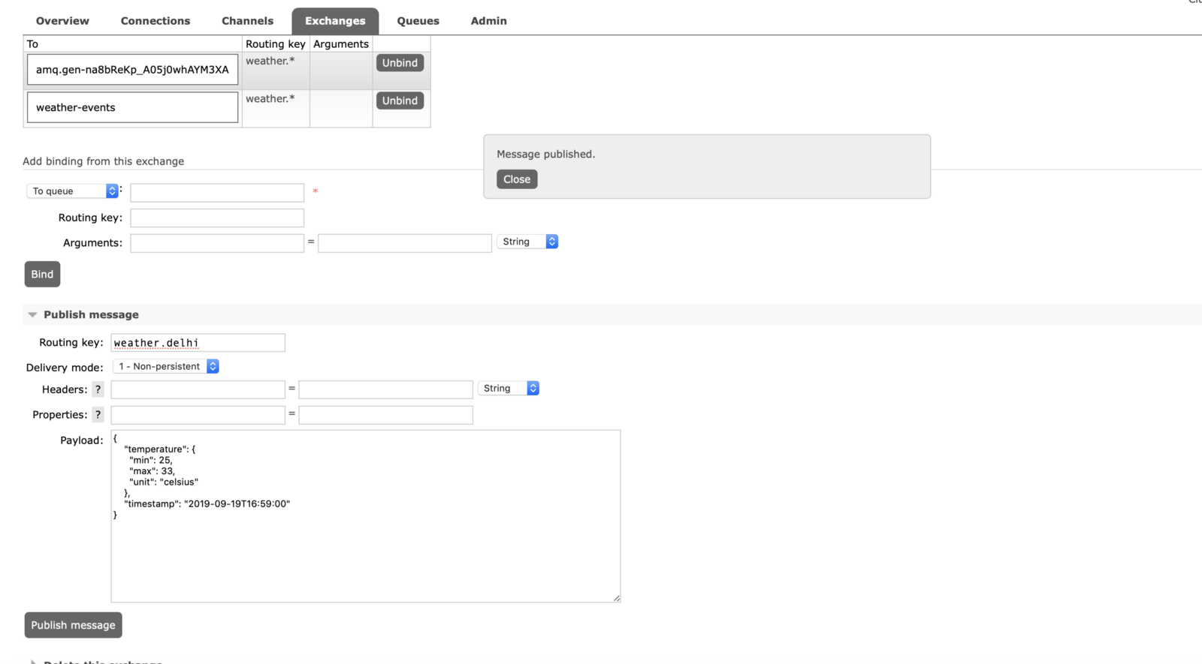Open the Channels tab
The width and height of the screenshot is (1202, 664).
coord(247,21)
